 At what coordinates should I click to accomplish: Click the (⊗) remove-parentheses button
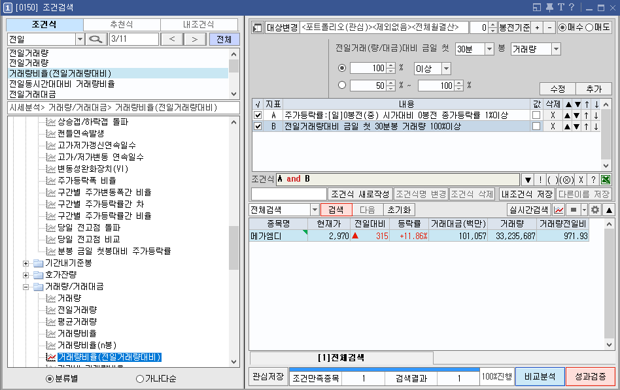point(566,180)
